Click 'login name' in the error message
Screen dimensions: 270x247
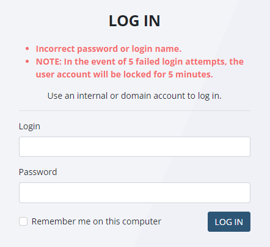click(x=156, y=49)
